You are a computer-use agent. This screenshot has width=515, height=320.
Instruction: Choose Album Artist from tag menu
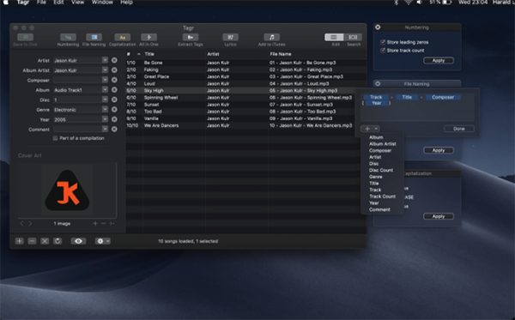click(x=382, y=144)
